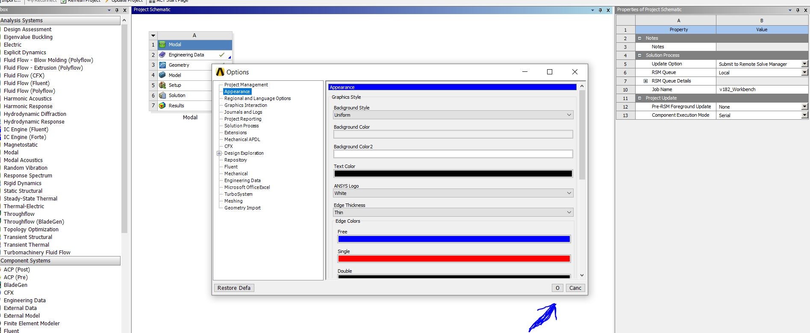This screenshot has height=333, width=810.
Task: Click the ACT Start Page toolbar button
Action: click(x=169, y=1)
